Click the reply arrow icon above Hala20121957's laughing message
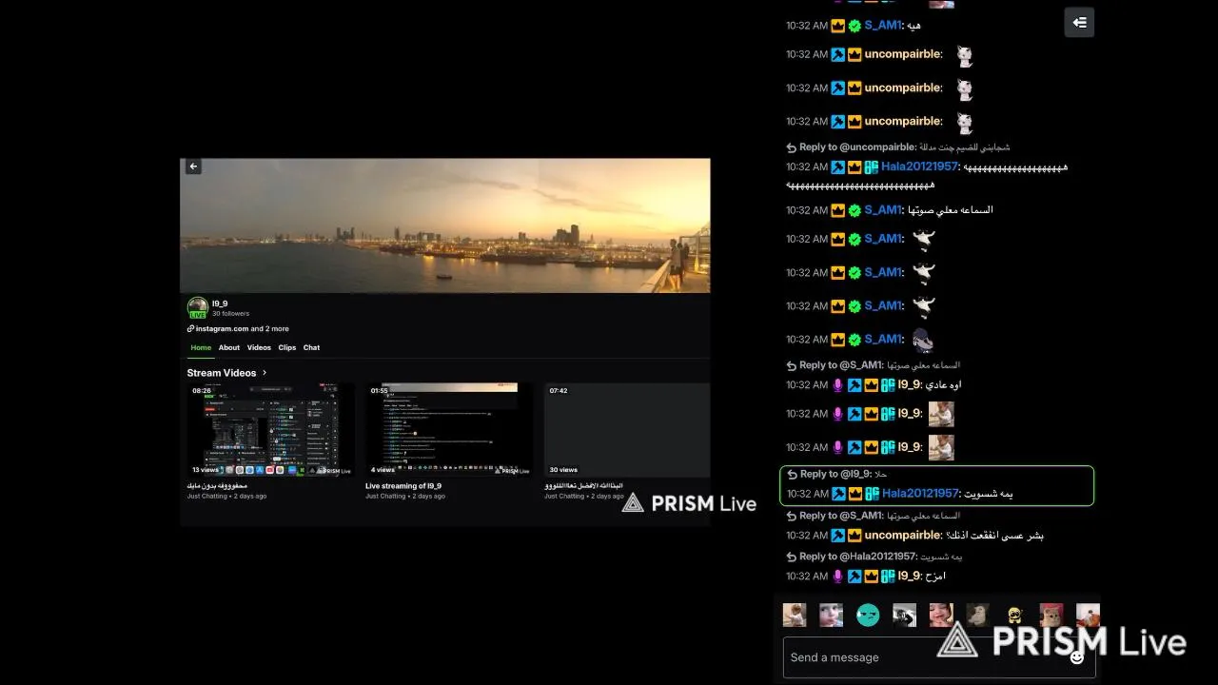The width and height of the screenshot is (1218, 685). coord(792,147)
